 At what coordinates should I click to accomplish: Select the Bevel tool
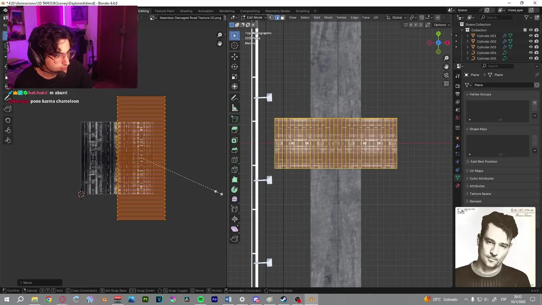[235, 150]
